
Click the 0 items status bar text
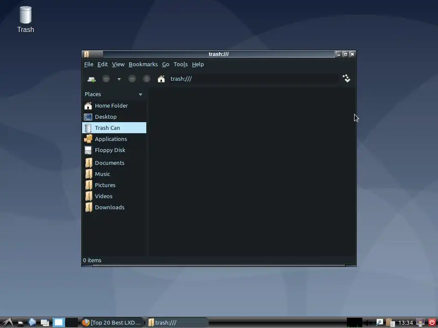coord(92,261)
